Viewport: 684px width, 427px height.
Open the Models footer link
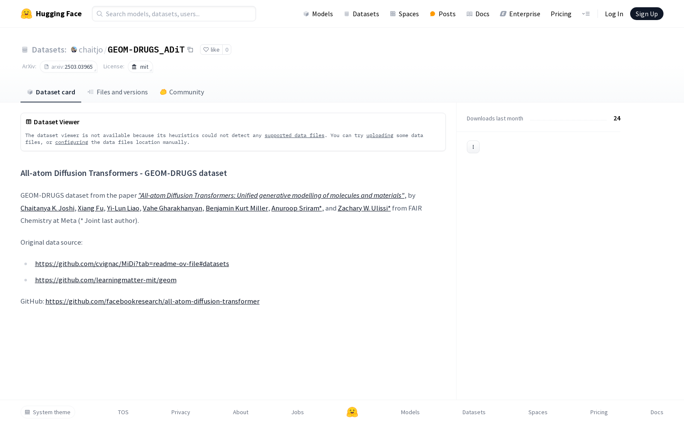tap(410, 412)
